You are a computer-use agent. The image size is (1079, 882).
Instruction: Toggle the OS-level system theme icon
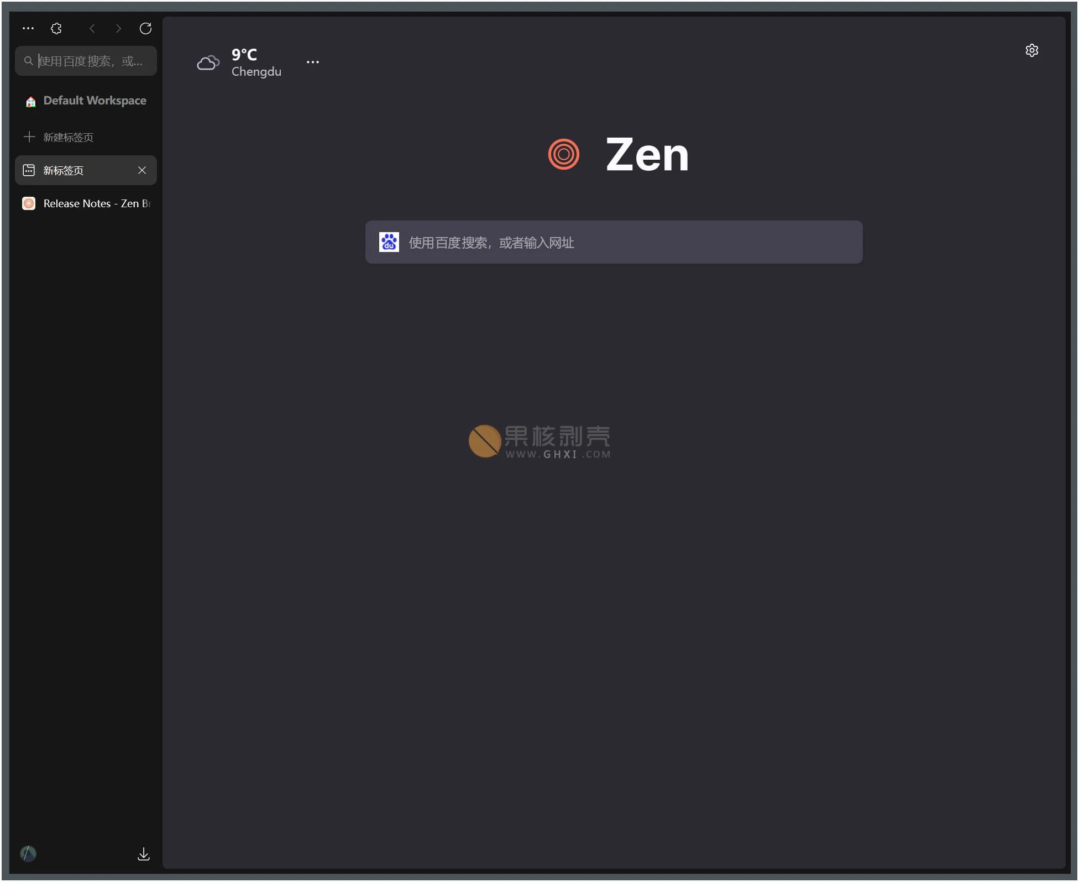(x=27, y=853)
